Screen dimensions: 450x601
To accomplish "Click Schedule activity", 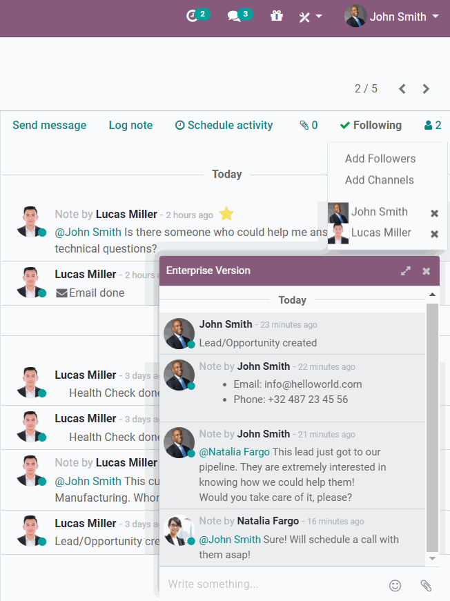I will [224, 125].
